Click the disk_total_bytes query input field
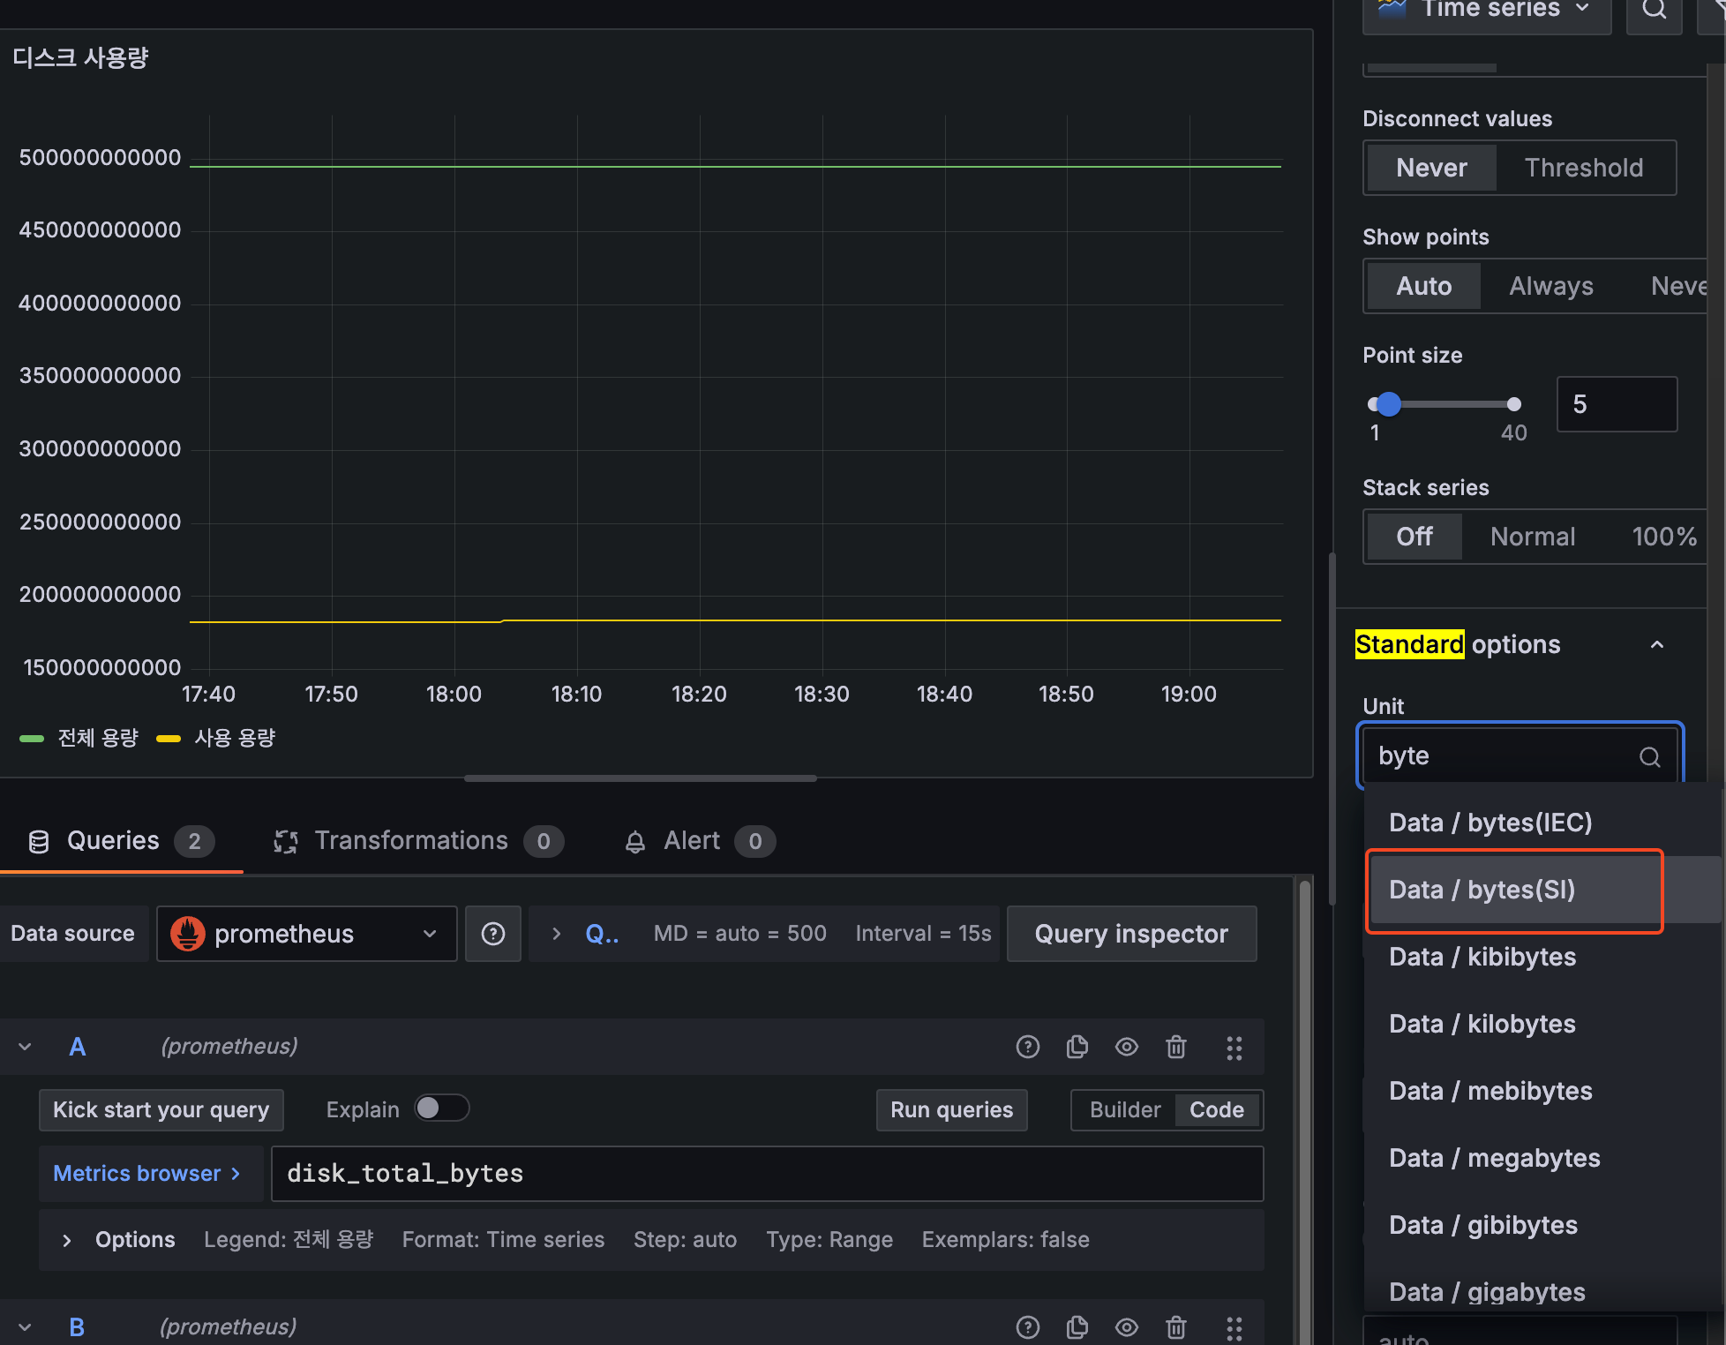This screenshot has width=1726, height=1345. pyautogui.click(x=766, y=1174)
